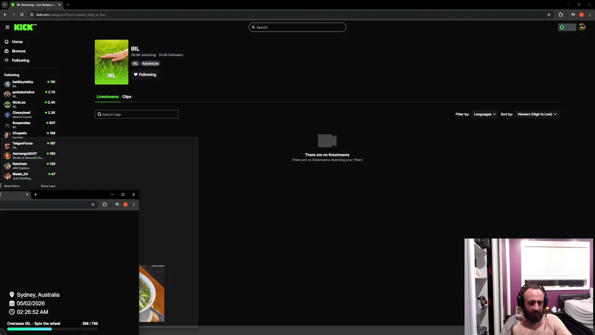This screenshot has width=595, height=335.
Task: Bookmark star in the small browser window
Action: coord(93,205)
